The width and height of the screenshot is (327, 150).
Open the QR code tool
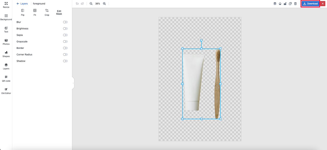tap(6, 79)
